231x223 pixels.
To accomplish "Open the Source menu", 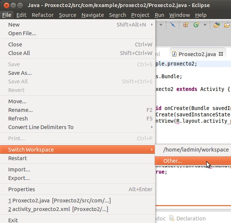I will coord(68,15).
